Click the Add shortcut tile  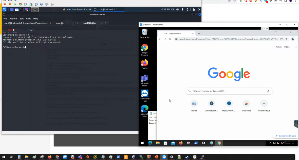pyautogui.click(x=264, y=106)
